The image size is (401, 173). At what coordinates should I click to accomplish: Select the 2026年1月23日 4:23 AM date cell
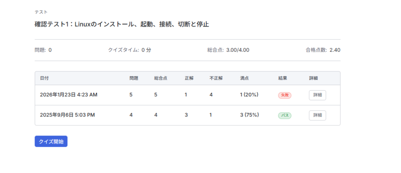[69, 95]
